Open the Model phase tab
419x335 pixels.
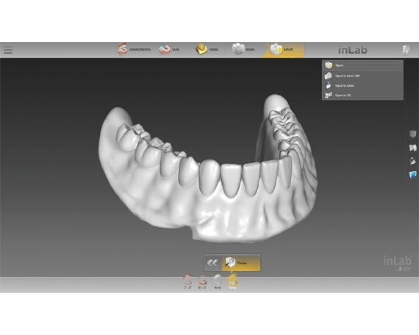pos(207,49)
